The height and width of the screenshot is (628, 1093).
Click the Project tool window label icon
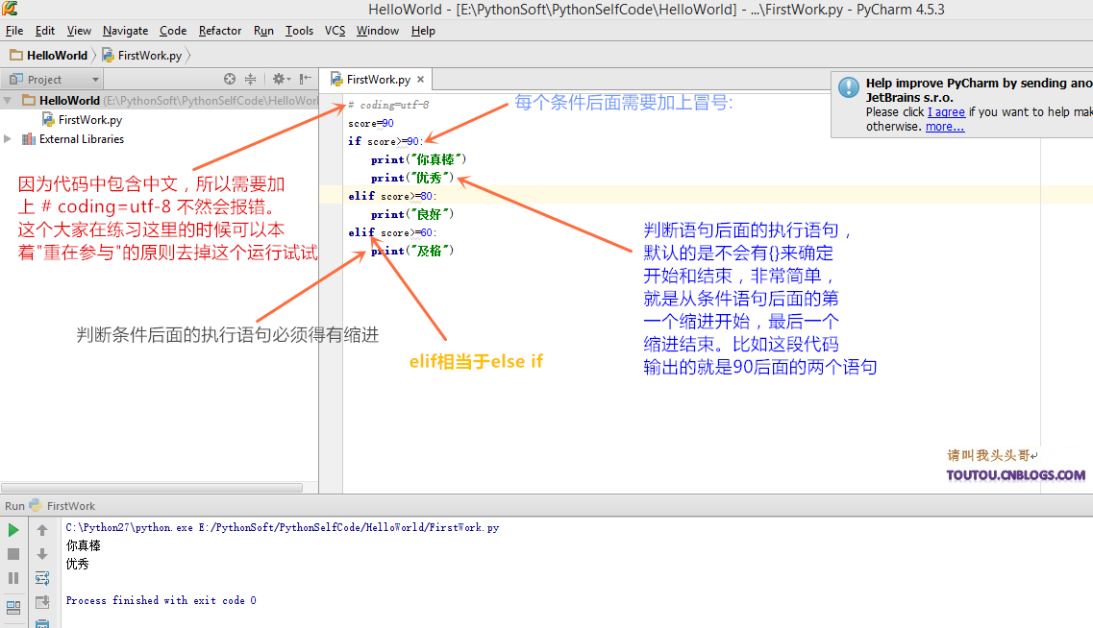click(x=16, y=80)
